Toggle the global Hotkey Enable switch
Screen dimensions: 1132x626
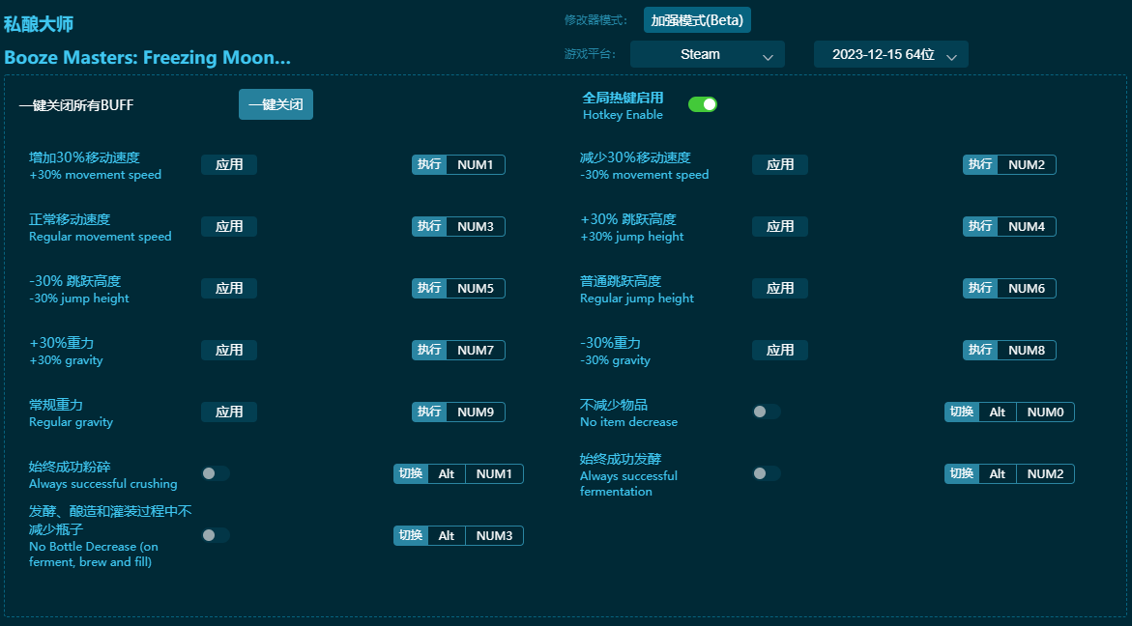click(702, 104)
